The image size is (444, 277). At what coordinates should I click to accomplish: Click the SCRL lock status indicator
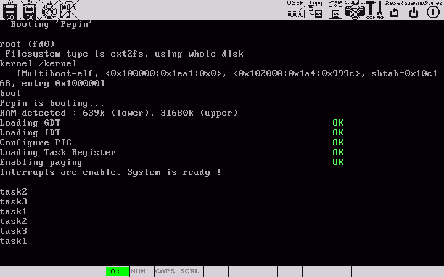click(190, 271)
